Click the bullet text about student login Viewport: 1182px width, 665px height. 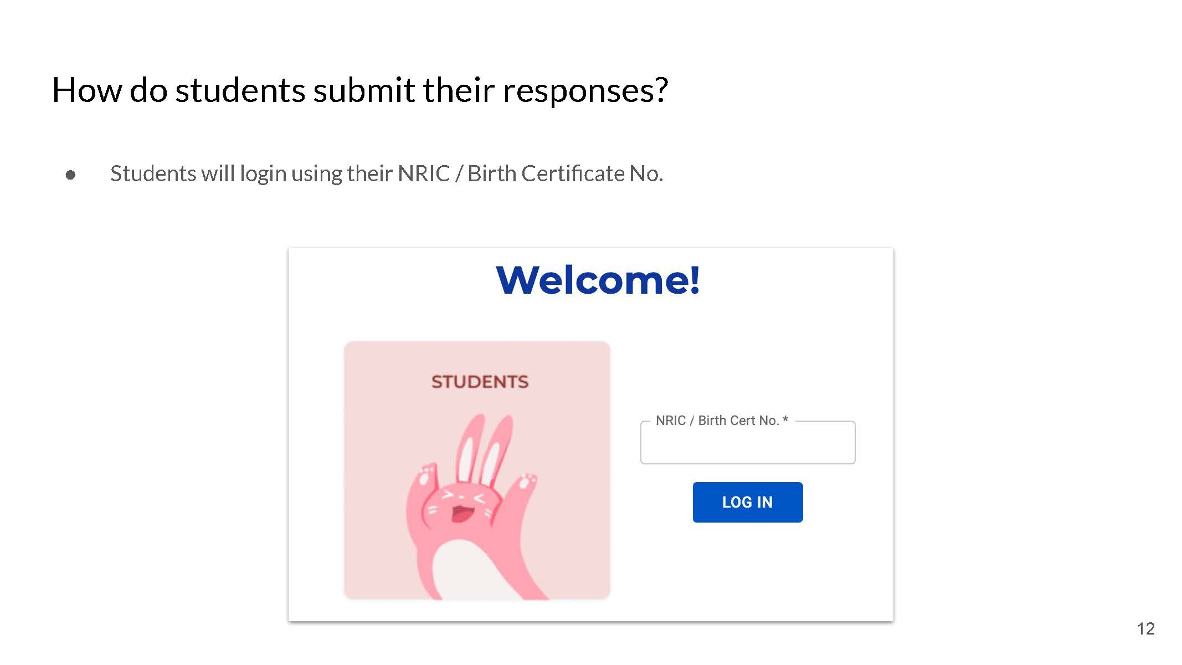pos(387,173)
